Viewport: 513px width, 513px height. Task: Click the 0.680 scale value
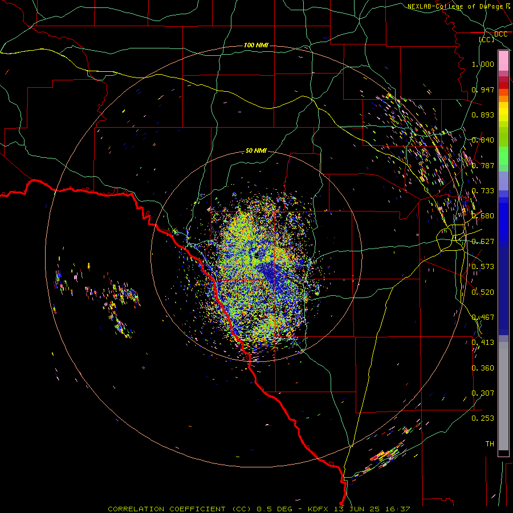(x=483, y=216)
